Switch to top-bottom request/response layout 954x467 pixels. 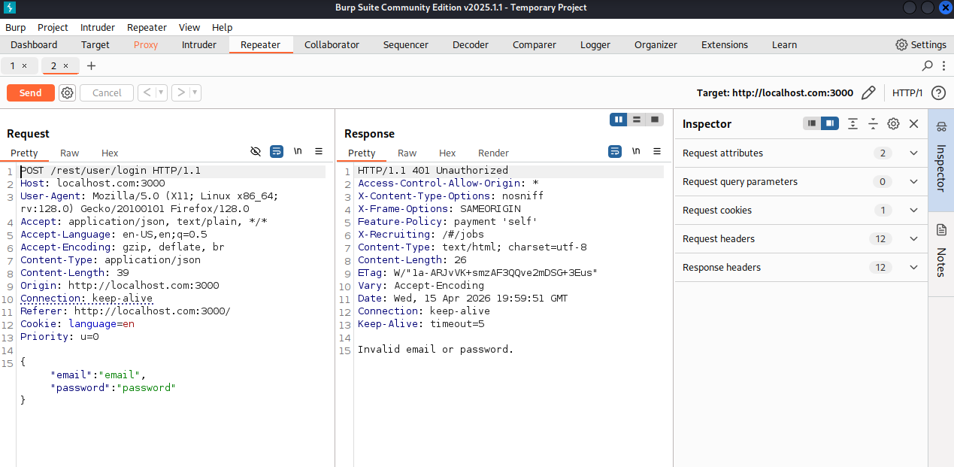pos(637,119)
